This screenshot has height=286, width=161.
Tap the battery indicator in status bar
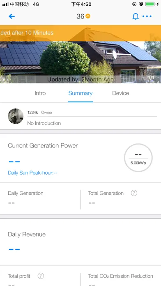[x=150, y=4]
